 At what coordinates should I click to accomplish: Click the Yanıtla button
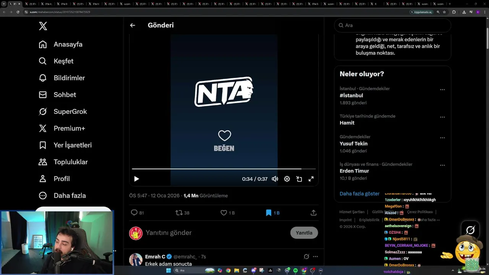tap(304, 233)
